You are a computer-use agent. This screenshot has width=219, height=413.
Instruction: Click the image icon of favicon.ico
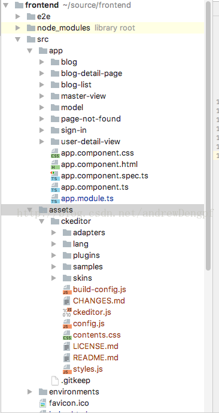(42, 403)
